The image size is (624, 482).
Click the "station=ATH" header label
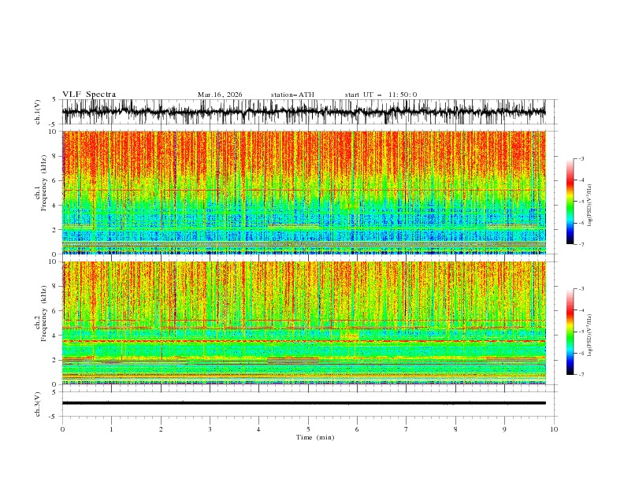click(292, 95)
